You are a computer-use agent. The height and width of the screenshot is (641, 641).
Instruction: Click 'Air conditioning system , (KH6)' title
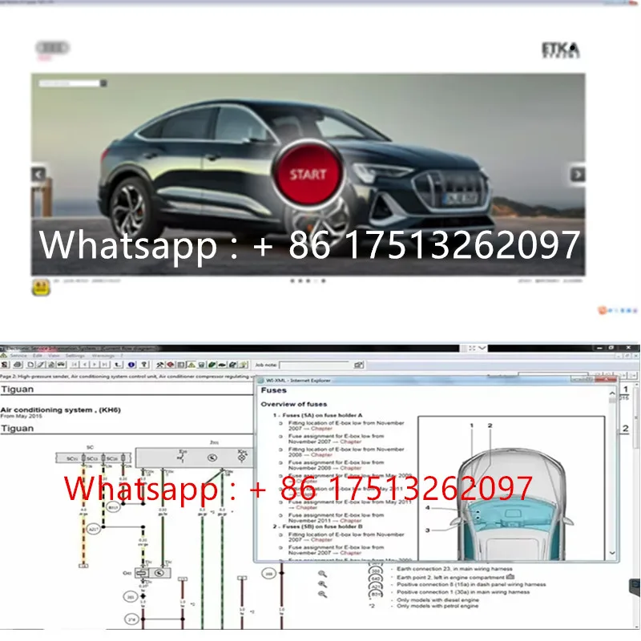pyautogui.click(x=61, y=409)
